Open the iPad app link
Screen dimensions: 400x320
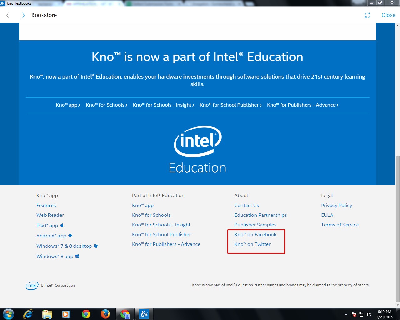pos(47,226)
